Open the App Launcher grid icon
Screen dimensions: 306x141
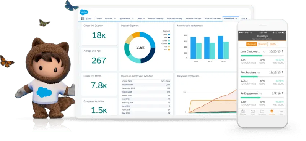click(83, 19)
